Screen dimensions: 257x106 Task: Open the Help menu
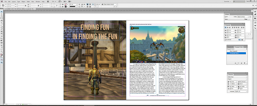[x=43, y=2]
